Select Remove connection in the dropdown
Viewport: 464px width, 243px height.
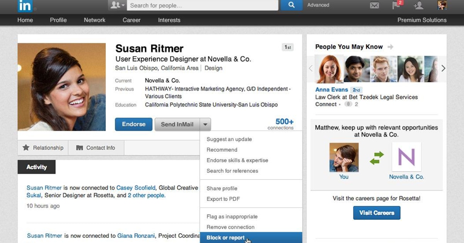(x=230, y=227)
